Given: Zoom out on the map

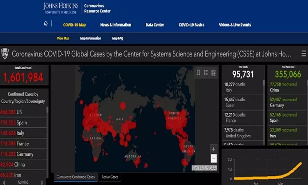Looking at the screenshot, I should point(213,158).
